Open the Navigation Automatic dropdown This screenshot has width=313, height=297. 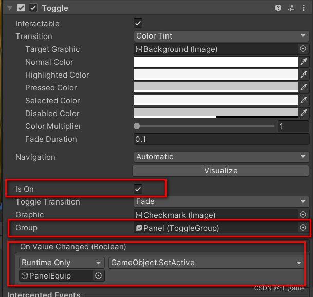point(222,157)
